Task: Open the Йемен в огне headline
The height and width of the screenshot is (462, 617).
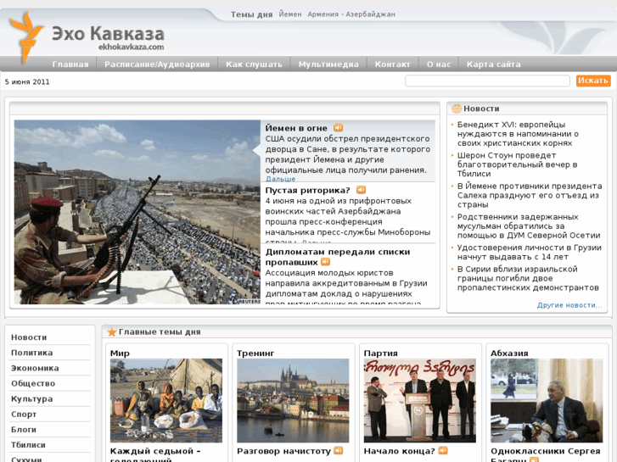Action: coord(296,128)
